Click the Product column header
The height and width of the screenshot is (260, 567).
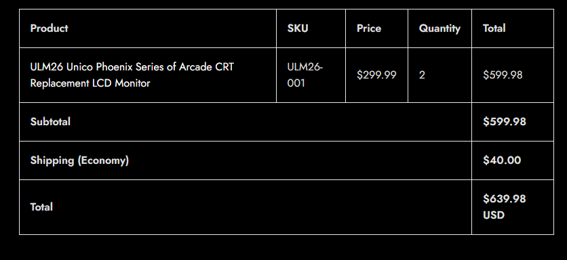click(x=50, y=28)
